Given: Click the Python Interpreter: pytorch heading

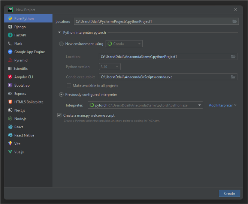Looking at the screenshot, I should click(84, 33).
